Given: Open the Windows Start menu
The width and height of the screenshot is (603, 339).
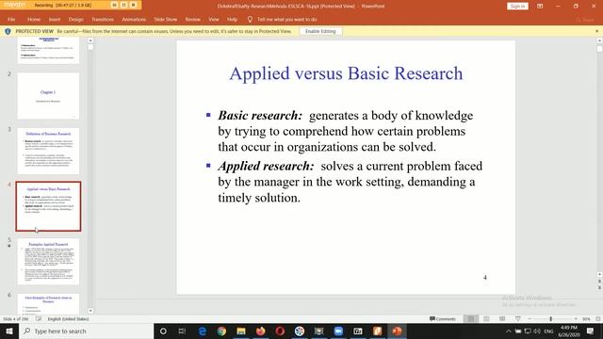Looking at the screenshot, I should (9, 331).
